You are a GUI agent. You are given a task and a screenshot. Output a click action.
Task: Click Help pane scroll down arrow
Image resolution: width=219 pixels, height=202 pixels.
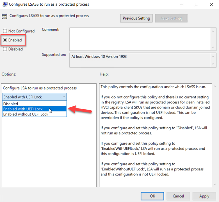click(215, 184)
